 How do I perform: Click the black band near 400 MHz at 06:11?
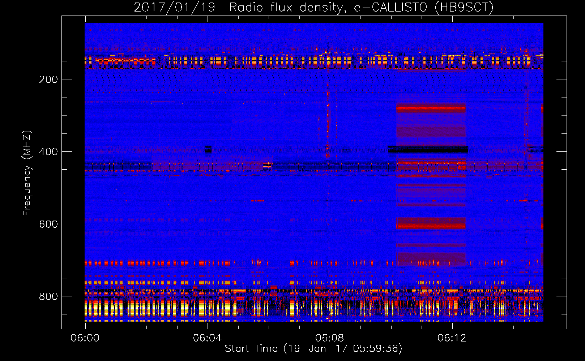428,149
